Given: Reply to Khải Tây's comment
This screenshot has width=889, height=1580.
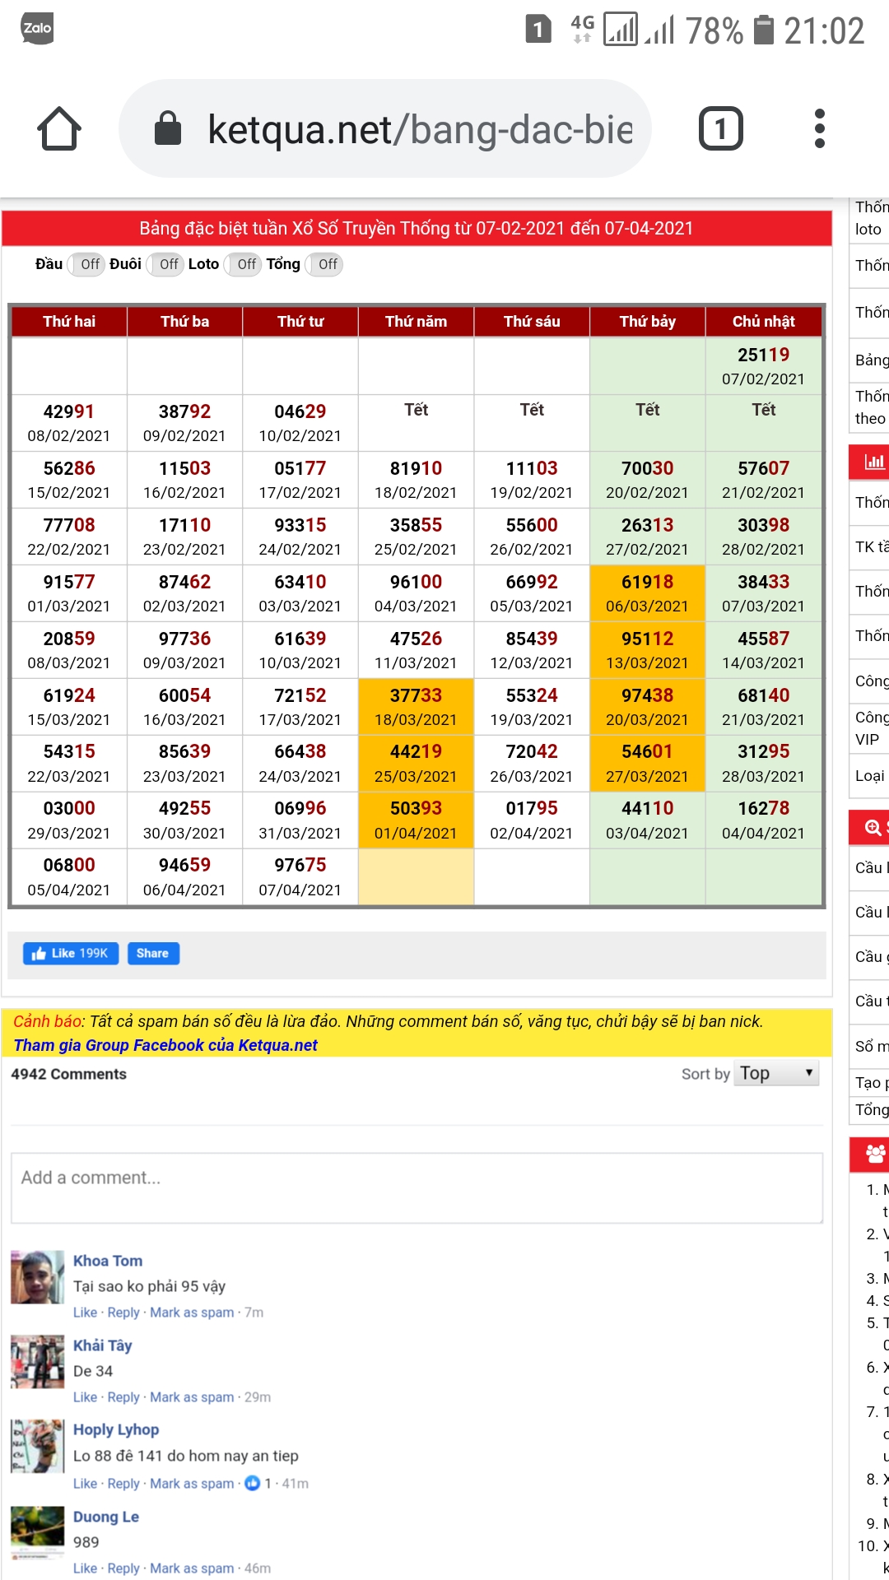Looking at the screenshot, I should (x=123, y=1397).
